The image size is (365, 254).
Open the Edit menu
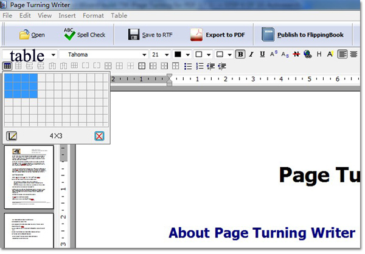pos(25,16)
